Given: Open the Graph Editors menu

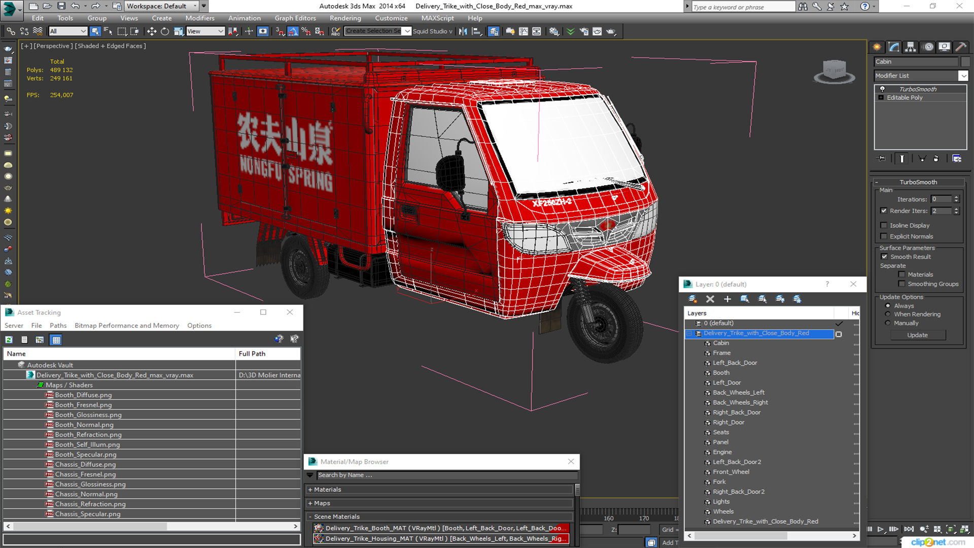Looking at the screenshot, I should pos(295,18).
